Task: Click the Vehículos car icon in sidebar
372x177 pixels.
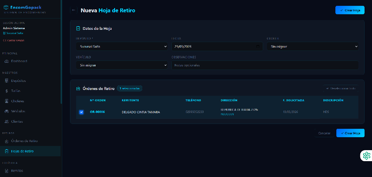Action: pyautogui.click(x=7, y=111)
